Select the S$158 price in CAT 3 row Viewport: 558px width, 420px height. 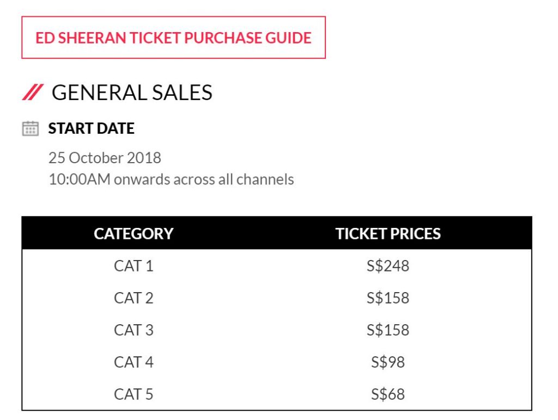388,330
